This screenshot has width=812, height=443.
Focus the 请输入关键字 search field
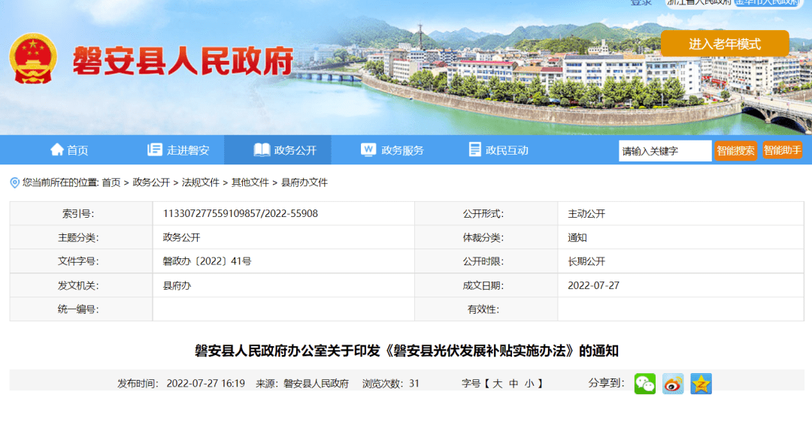point(665,151)
